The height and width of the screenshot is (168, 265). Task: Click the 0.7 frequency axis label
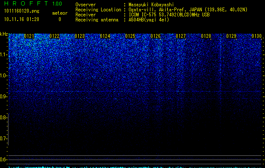pos(3,139)
